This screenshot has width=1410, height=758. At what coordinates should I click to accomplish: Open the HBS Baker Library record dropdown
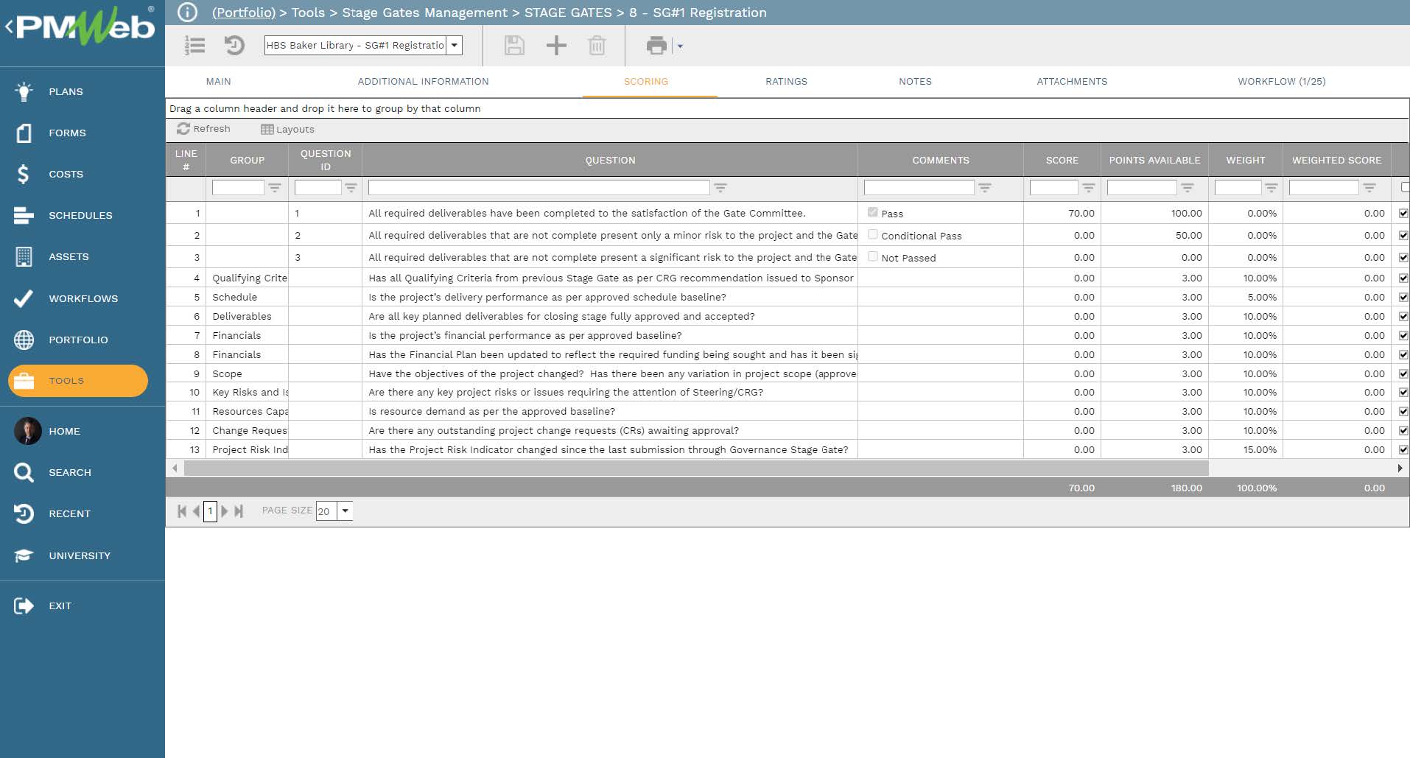click(456, 46)
